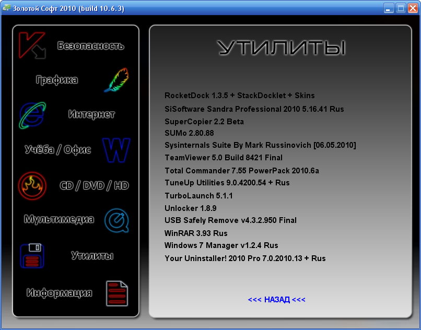Choose SuperCopier 2.2 Beta

point(204,122)
